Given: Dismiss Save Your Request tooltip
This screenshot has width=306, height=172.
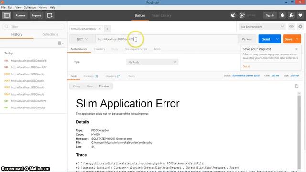Looking at the screenshot, I should point(296,49).
